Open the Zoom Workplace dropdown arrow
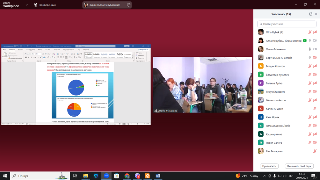Viewport: 320px width, 180px height. pyautogui.click(x=26, y=5)
